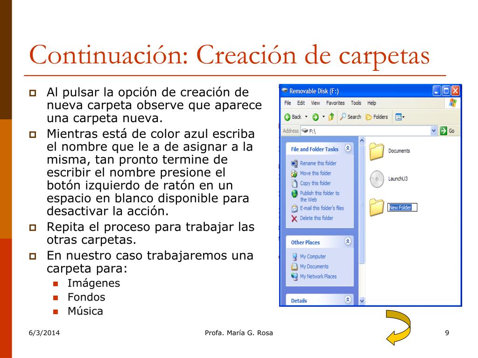Click Copy this folder link

click(315, 183)
